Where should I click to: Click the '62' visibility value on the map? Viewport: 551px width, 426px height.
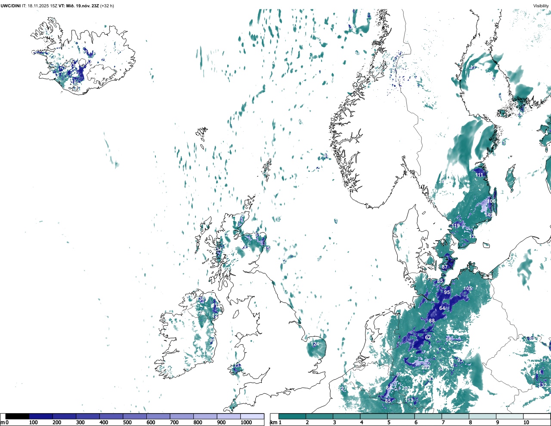tap(428, 338)
